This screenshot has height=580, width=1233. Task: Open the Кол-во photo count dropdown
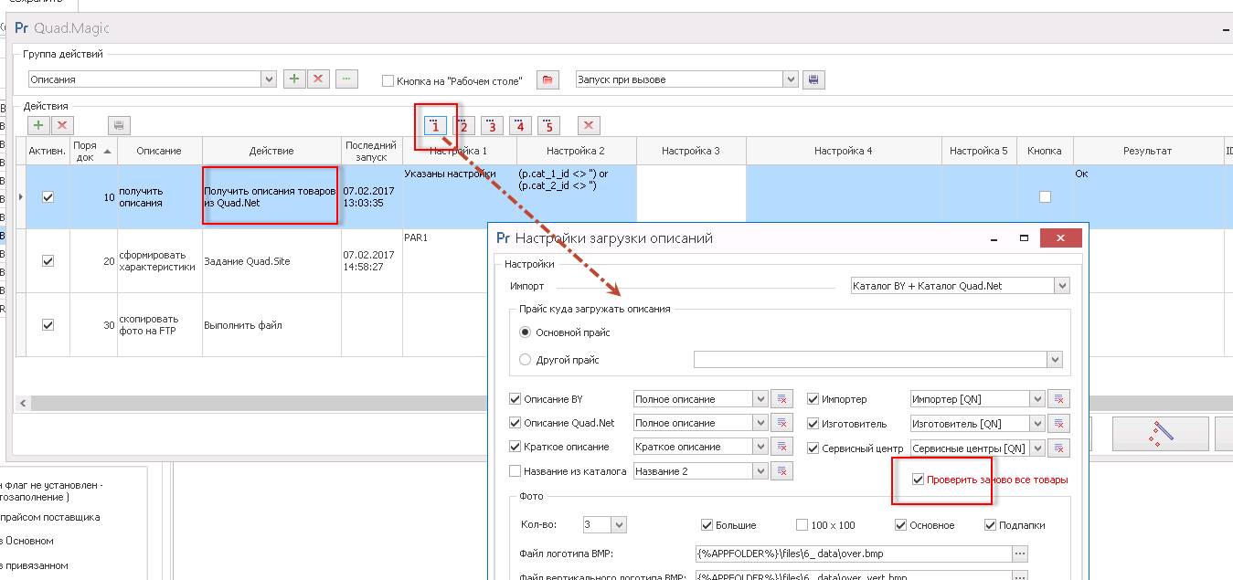coord(619,524)
